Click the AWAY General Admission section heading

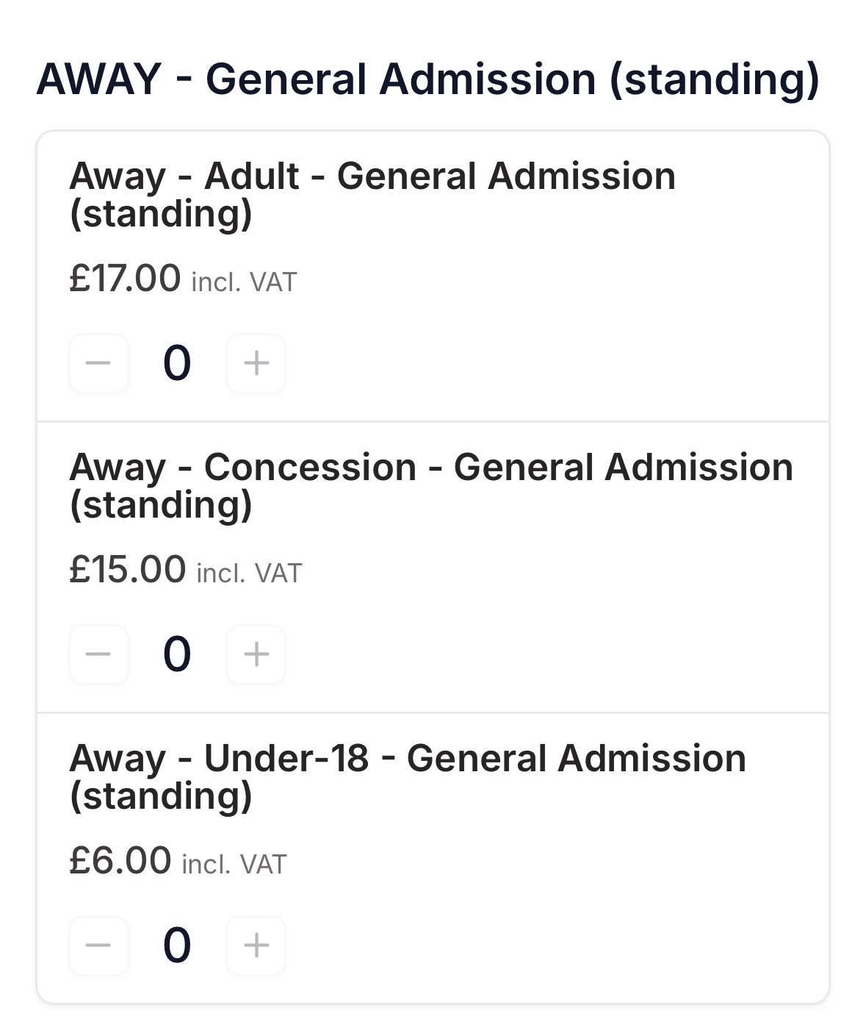pyautogui.click(x=427, y=79)
